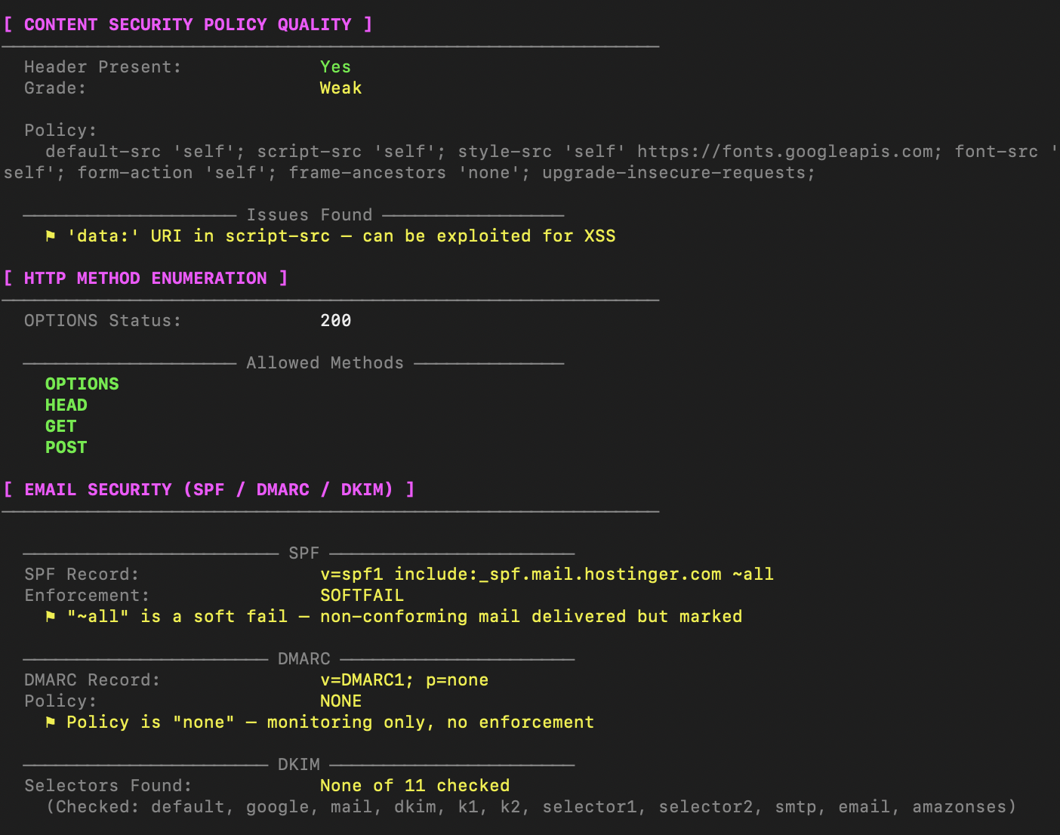Select the GET allowed method
Image resolution: width=1060 pixels, height=835 pixels.
(x=60, y=427)
